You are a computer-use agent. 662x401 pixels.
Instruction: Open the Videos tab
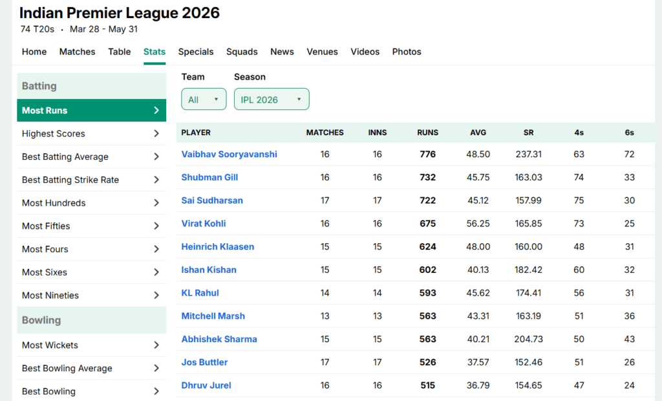coord(365,52)
